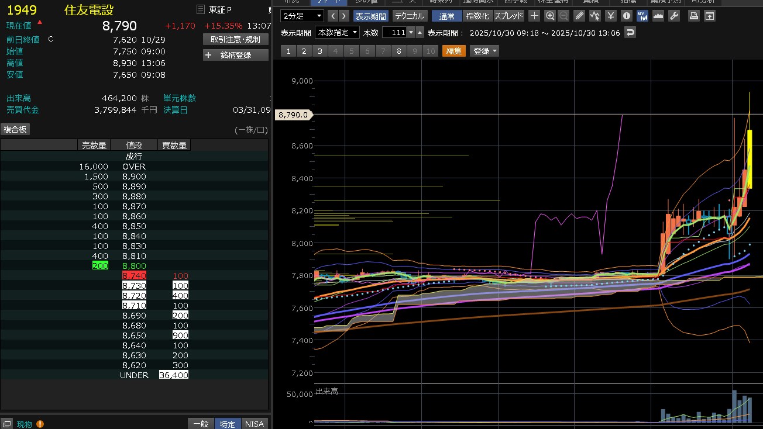Screen dimensions: 763x429
Task: Click the 取引注意・規制 button
Action: click(x=236, y=39)
